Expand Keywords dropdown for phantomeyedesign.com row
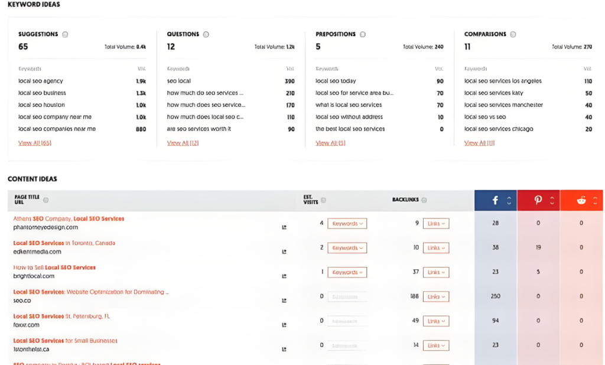 pyautogui.click(x=347, y=223)
